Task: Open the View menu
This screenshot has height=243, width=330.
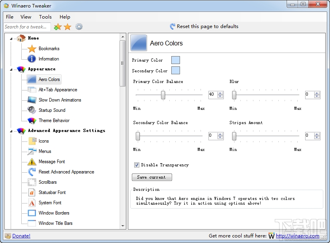Action: coord(26,17)
